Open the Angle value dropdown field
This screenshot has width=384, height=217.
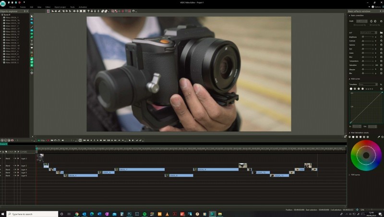[x=362, y=21]
